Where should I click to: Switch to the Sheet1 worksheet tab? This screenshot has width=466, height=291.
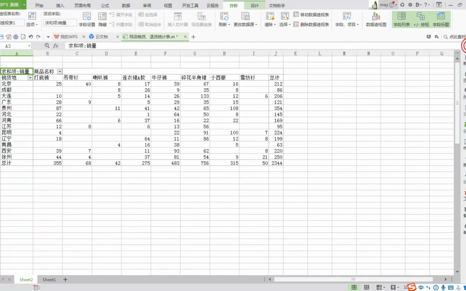pyautogui.click(x=49, y=279)
